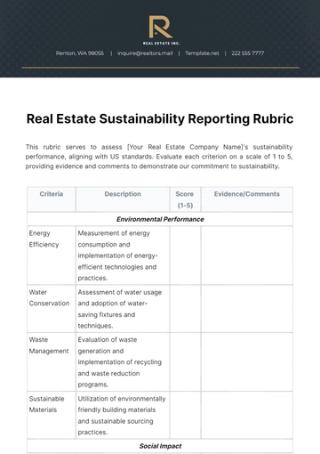This screenshot has width=320, height=454.
Task: Click the 'Measurement of energy consumption' description cell
Action: tap(123, 255)
